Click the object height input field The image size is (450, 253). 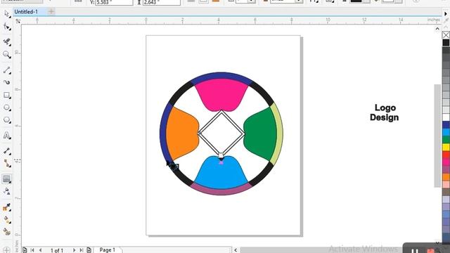pyautogui.click(x=161, y=3)
